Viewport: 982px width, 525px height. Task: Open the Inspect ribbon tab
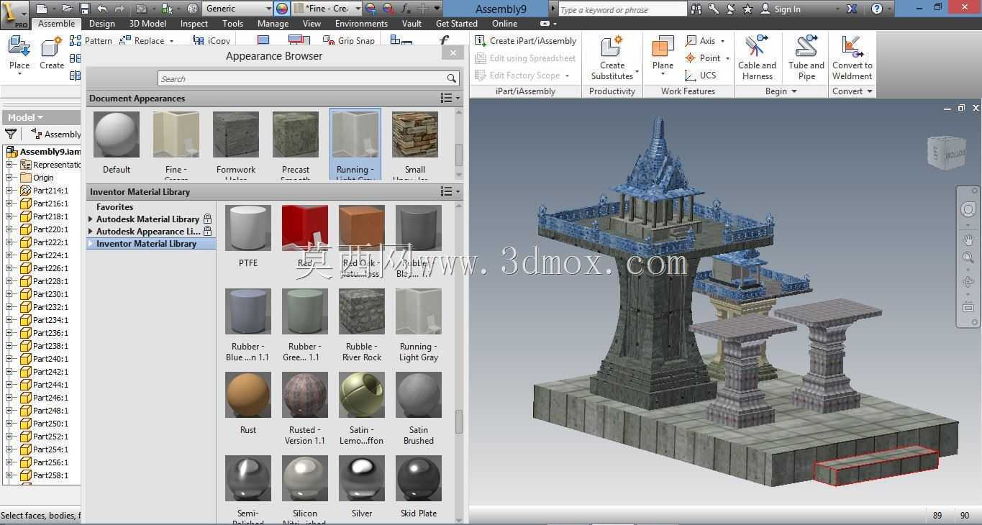[x=194, y=24]
